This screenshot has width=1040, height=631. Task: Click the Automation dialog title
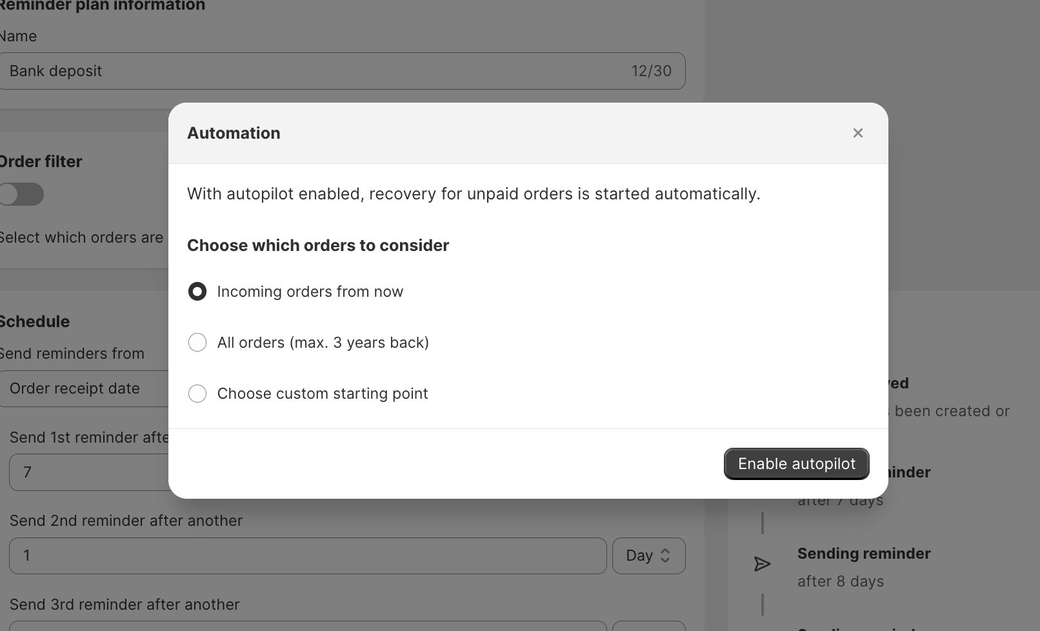234,133
